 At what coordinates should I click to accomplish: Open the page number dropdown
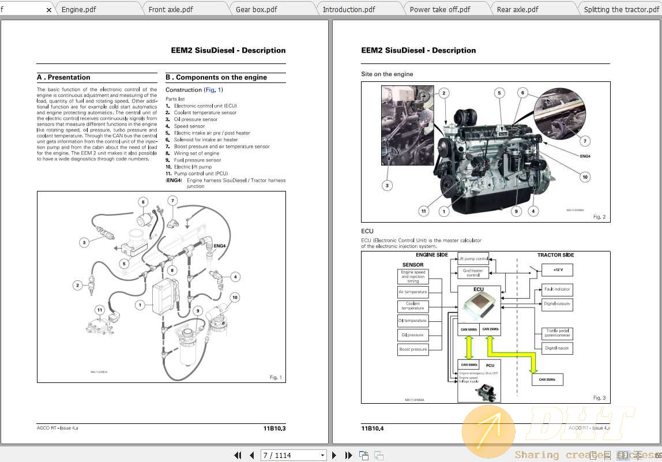coord(322,455)
